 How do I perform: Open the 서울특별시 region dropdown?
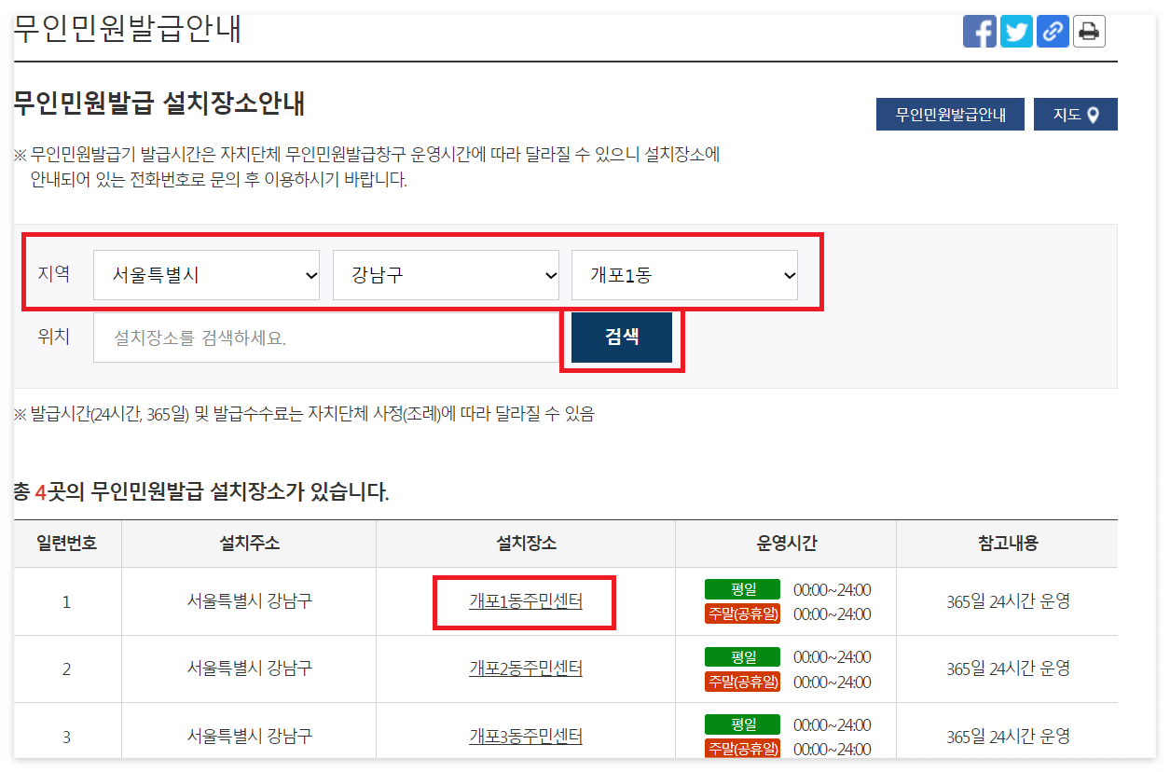[206, 274]
